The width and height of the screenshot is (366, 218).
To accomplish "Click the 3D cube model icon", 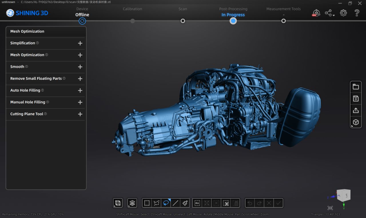I will tap(356, 122).
